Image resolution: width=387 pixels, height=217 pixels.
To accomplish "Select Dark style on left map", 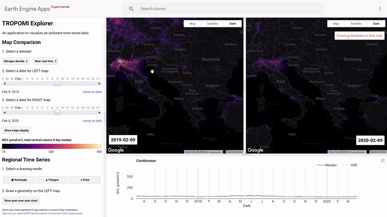I will tap(233, 24).
